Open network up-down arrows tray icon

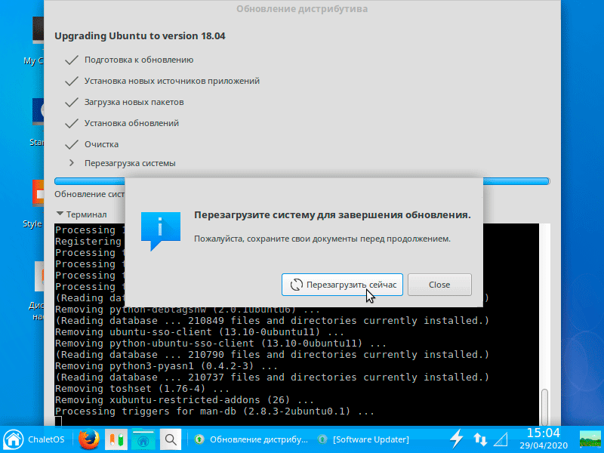click(x=480, y=439)
